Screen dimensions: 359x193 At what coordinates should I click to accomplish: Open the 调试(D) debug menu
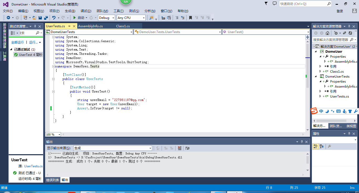click(x=86, y=11)
